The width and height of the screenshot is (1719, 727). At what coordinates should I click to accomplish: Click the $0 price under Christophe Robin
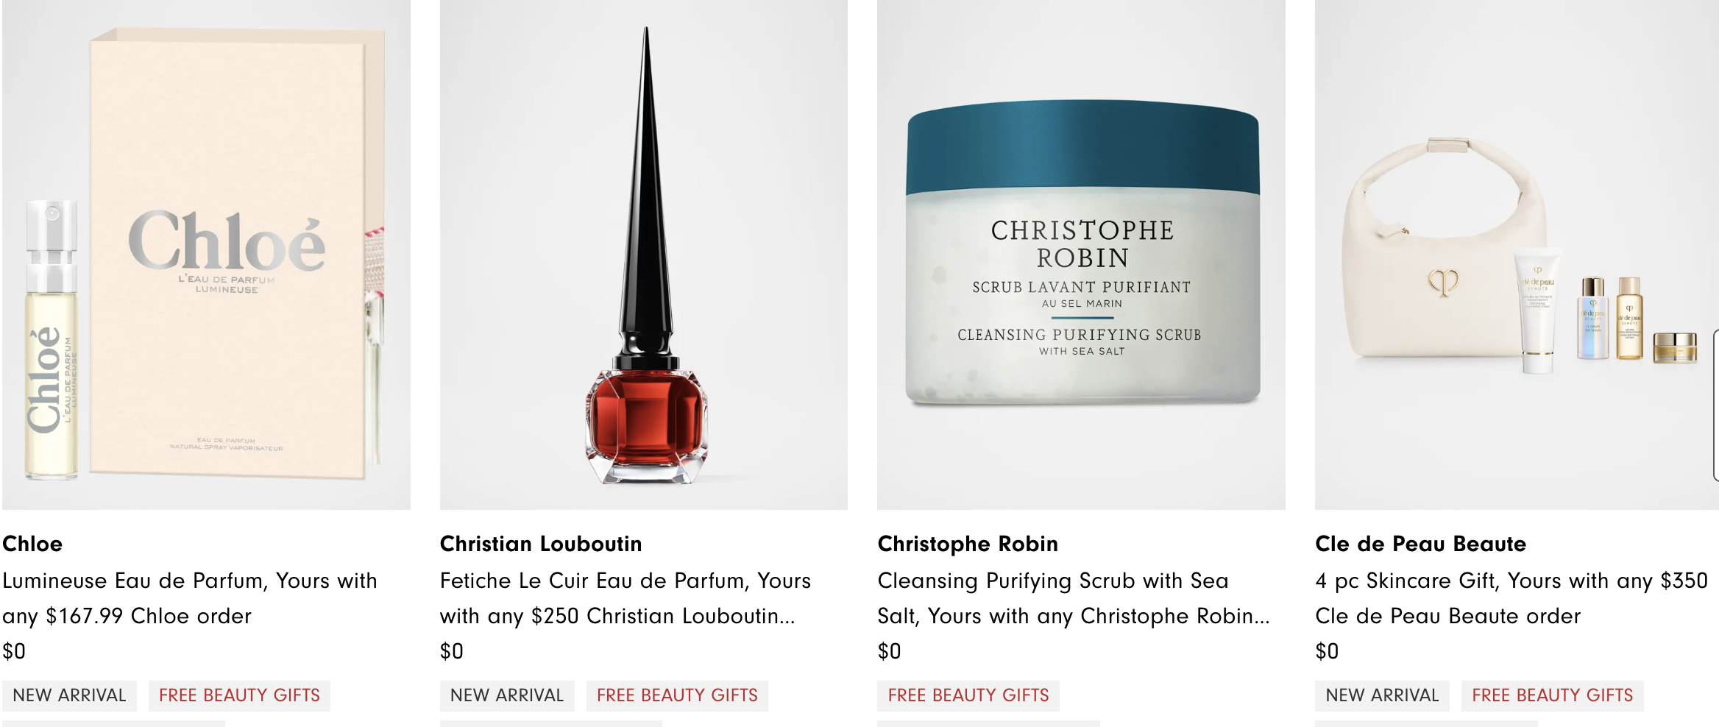point(889,651)
